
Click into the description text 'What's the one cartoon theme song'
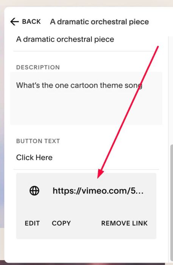pyautogui.click(x=79, y=85)
